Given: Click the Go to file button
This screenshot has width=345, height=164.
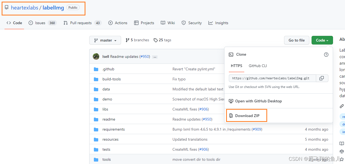Looking at the screenshot, I should pyautogui.click(x=297, y=40).
